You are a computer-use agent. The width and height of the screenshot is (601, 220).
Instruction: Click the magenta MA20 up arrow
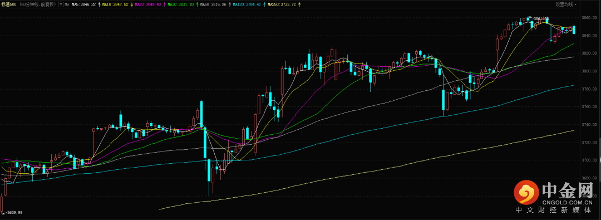click(x=164, y=4)
